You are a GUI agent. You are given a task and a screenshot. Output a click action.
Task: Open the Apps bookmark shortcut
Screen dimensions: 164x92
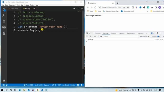click(90, 11)
